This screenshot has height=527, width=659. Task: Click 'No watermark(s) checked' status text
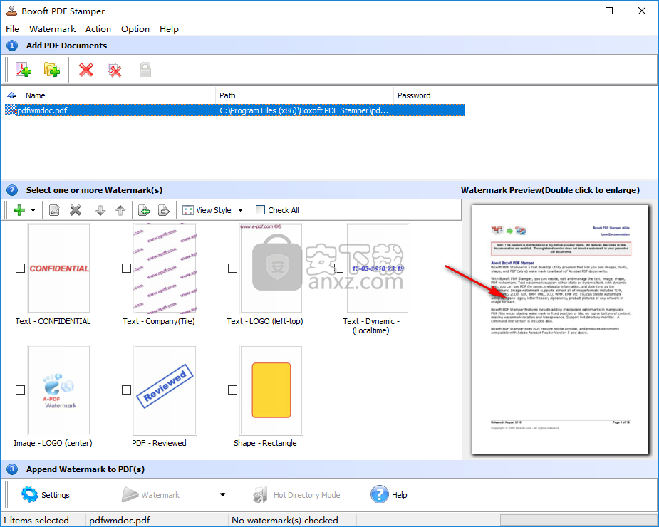point(284,521)
